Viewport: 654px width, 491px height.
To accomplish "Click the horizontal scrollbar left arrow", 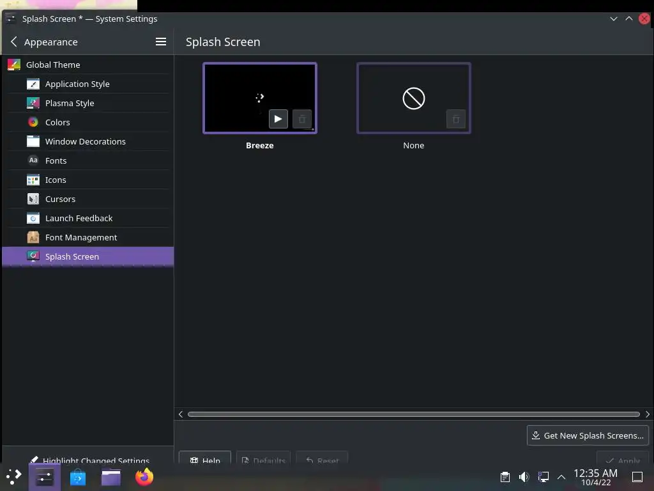I will click(181, 414).
